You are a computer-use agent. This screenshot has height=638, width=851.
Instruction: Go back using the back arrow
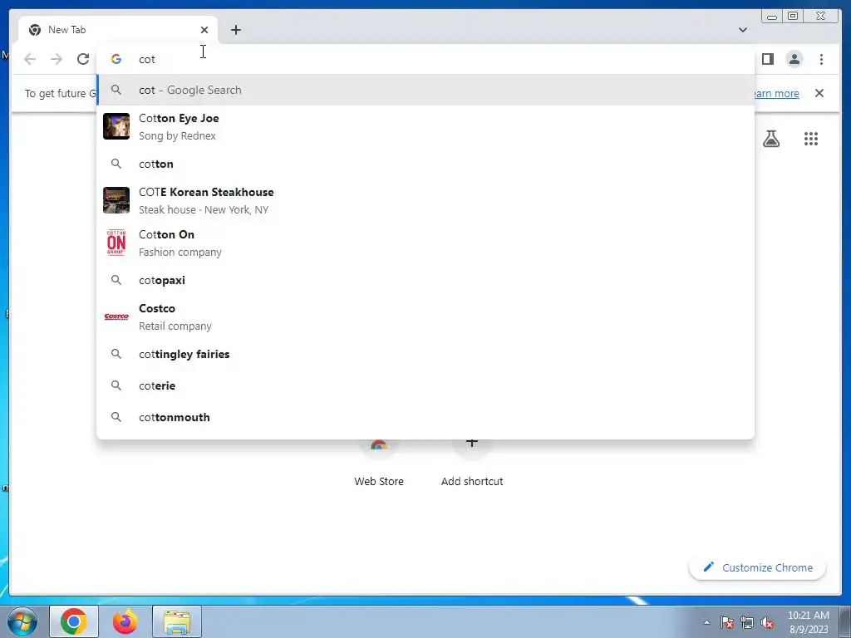coord(30,59)
